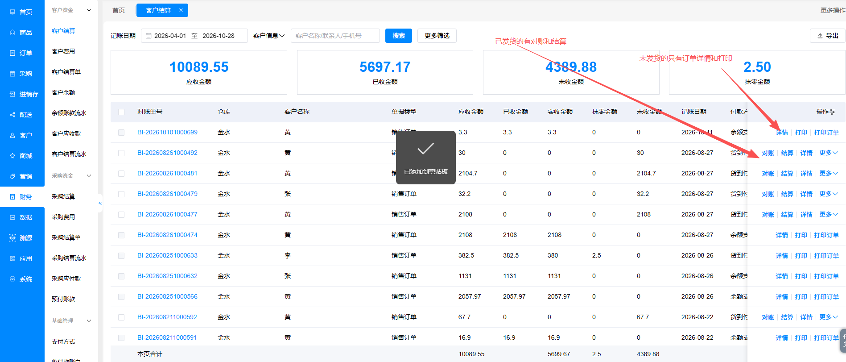This screenshot has width=846, height=362.
Task: Export data with the 导出 button
Action: coord(828,36)
